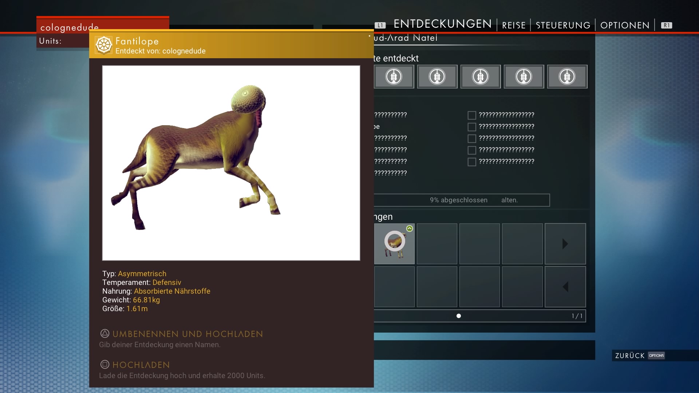Select the HOCHLADEN upload option

click(x=141, y=365)
